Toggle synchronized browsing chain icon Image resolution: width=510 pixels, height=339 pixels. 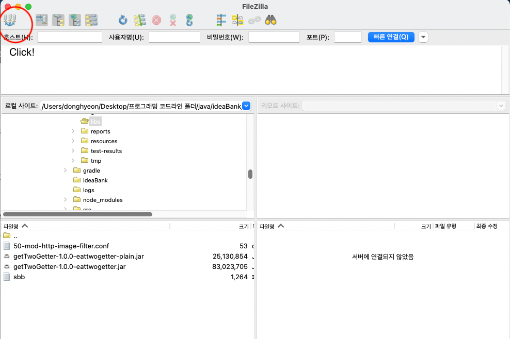coord(254,21)
